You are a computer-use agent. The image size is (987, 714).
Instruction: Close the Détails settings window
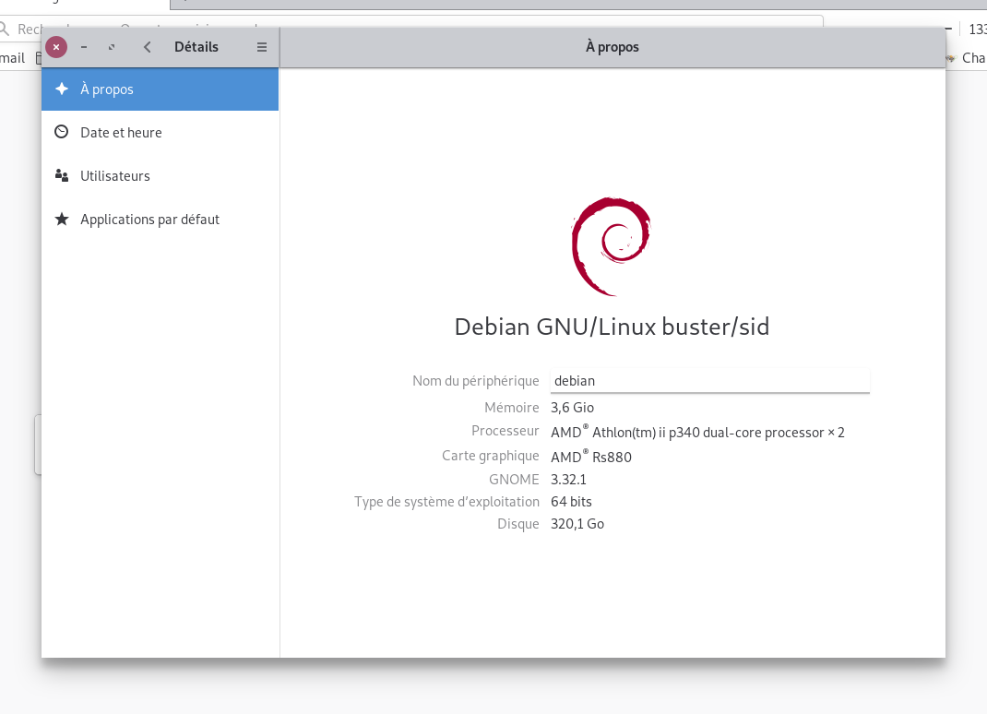point(56,47)
